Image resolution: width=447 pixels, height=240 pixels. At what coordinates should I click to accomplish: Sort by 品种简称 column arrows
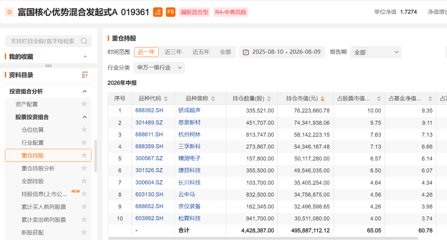click(x=213, y=99)
